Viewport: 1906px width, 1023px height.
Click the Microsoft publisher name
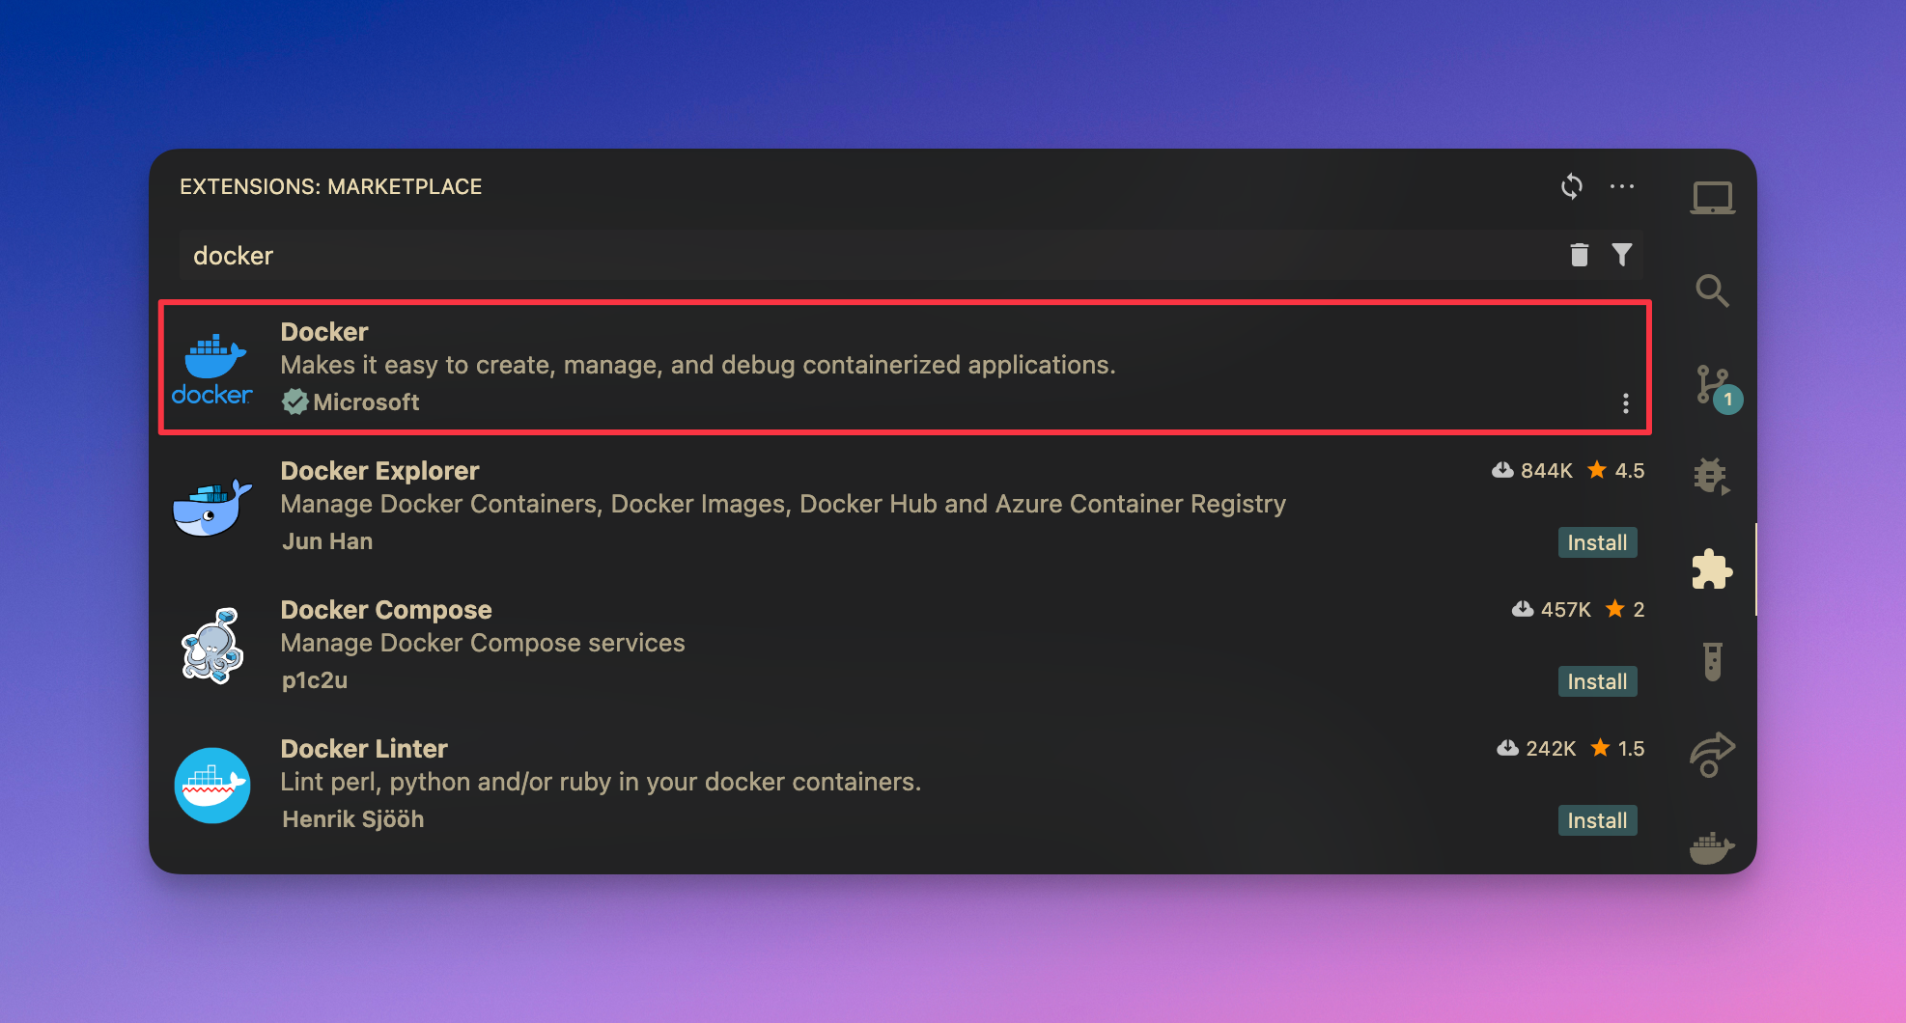pyautogui.click(x=366, y=402)
